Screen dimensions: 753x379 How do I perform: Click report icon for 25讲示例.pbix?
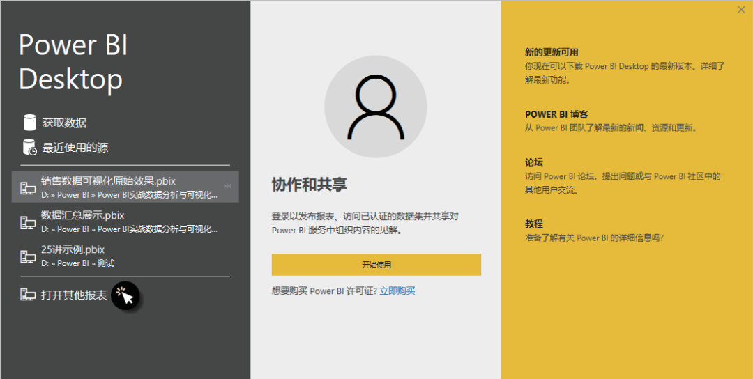click(x=28, y=256)
